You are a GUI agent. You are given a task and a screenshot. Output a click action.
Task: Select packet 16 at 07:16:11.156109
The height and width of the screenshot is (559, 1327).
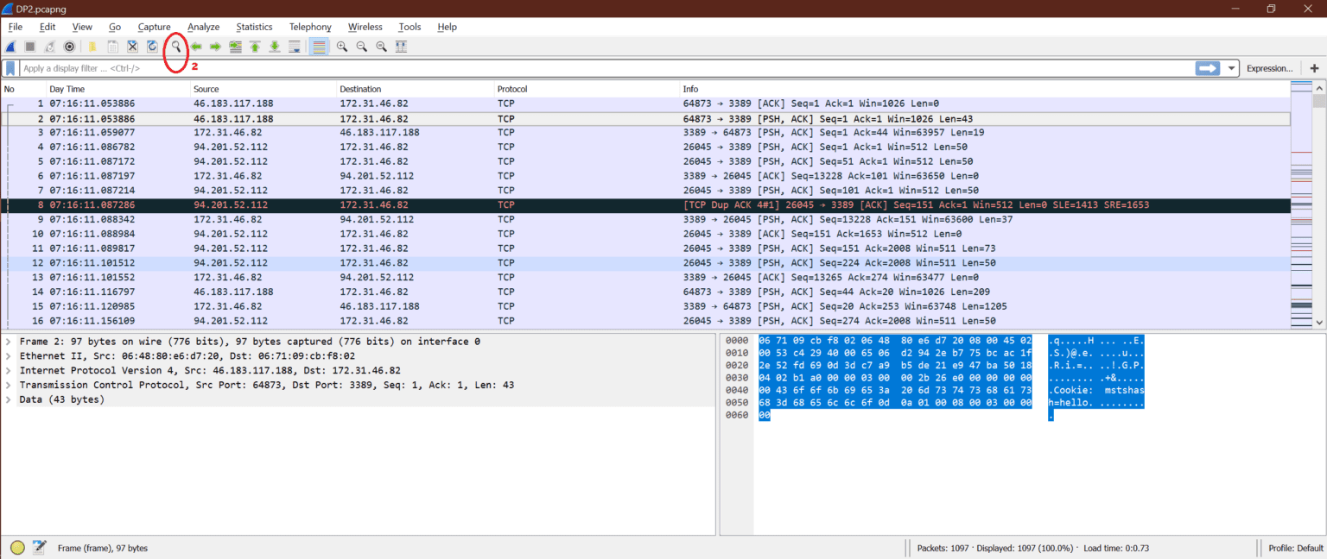pos(645,321)
